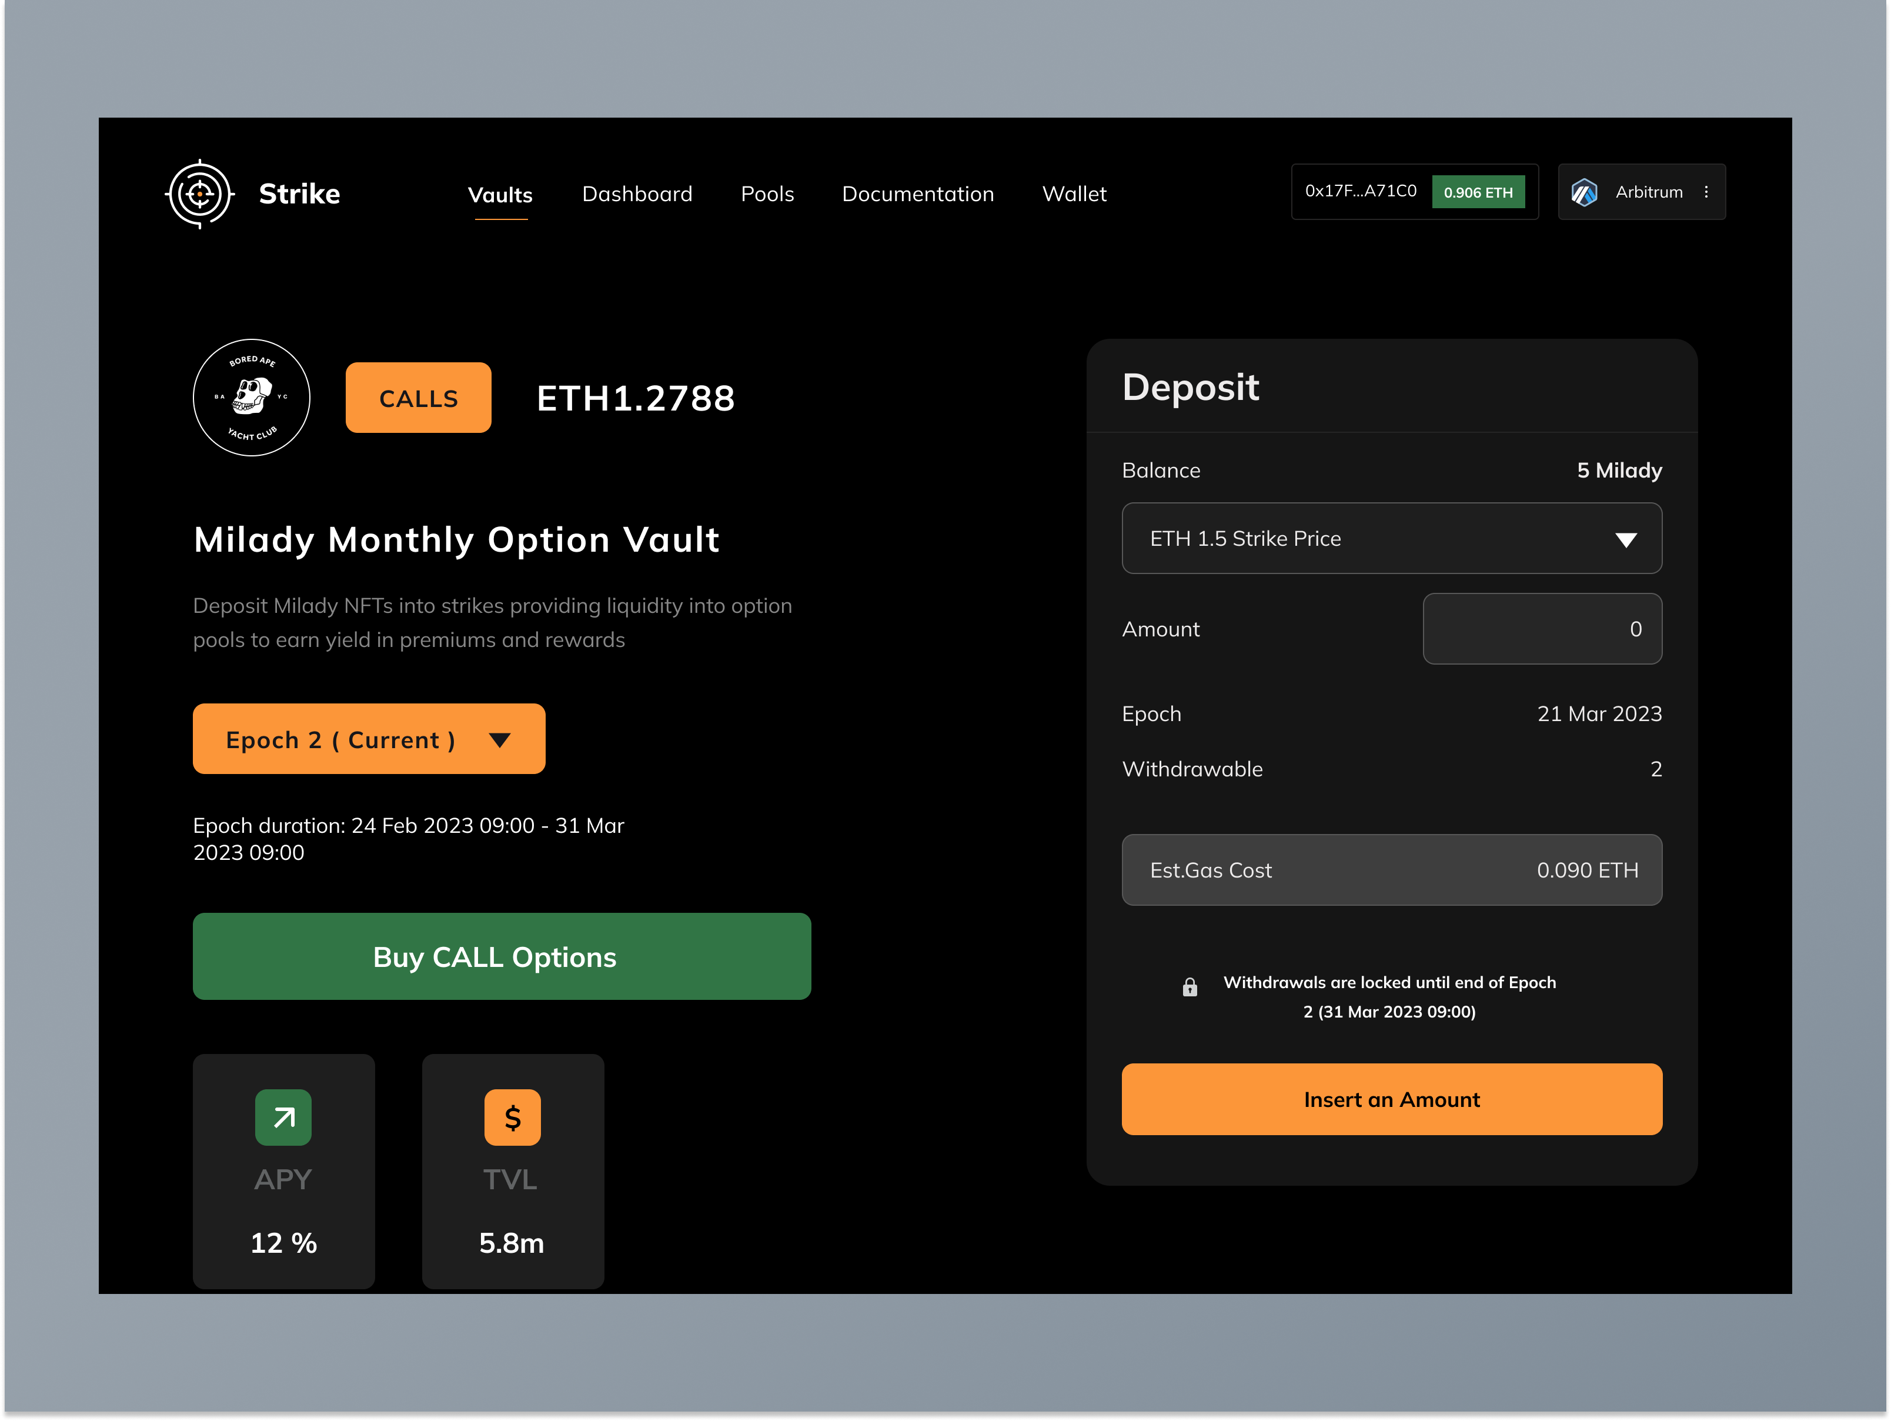Viewport: 1891px width, 1421px height.
Task: Select the TVL 5.8m stat card
Action: point(513,1170)
